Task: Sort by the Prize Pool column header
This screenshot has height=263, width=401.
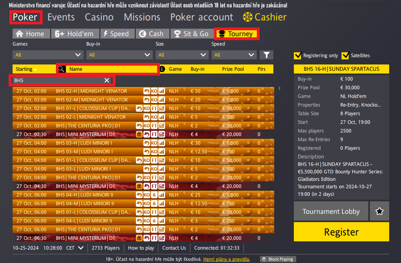Action: [x=233, y=69]
